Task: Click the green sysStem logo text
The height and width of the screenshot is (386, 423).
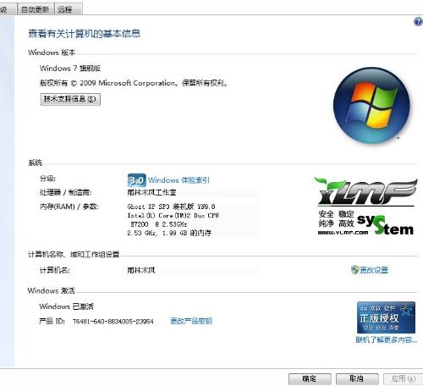Action: [x=385, y=225]
